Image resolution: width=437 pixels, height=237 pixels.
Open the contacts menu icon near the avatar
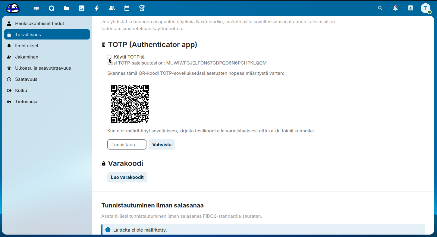(410, 8)
